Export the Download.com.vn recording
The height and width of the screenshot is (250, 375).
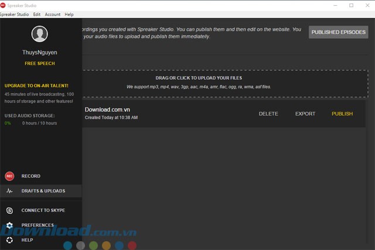305,114
